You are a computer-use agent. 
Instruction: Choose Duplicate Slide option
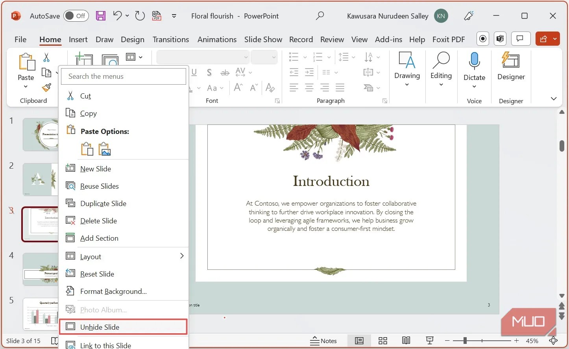pyautogui.click(x=103, y=204)
